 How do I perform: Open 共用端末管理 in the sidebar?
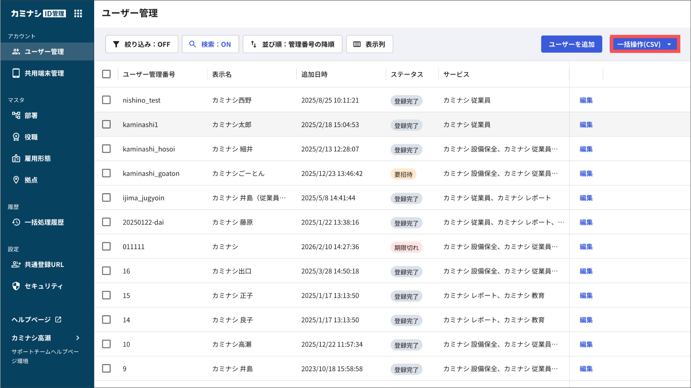pyautogui.click(x=44, y=73)
